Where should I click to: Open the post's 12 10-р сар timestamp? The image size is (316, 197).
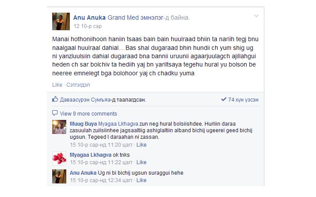(87, 26)
